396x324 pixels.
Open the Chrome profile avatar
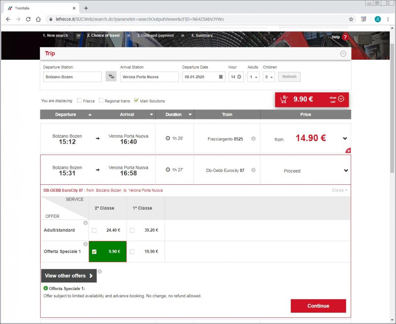click(x=378, y=19)
